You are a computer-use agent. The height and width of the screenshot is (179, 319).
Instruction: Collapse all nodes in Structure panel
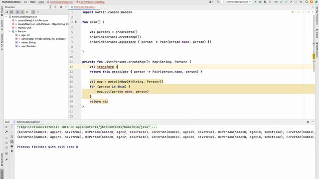55,7
